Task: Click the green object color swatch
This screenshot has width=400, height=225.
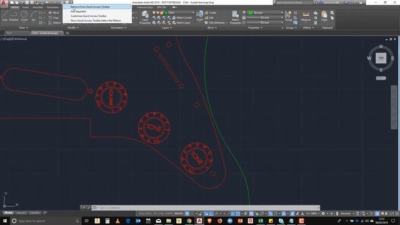Action: tap(251, 12)
